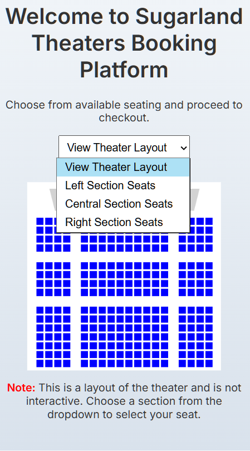Click top-left corner seat of middle-center block
The height and width of the screenshot is (451, 250).
coord(84,266)
